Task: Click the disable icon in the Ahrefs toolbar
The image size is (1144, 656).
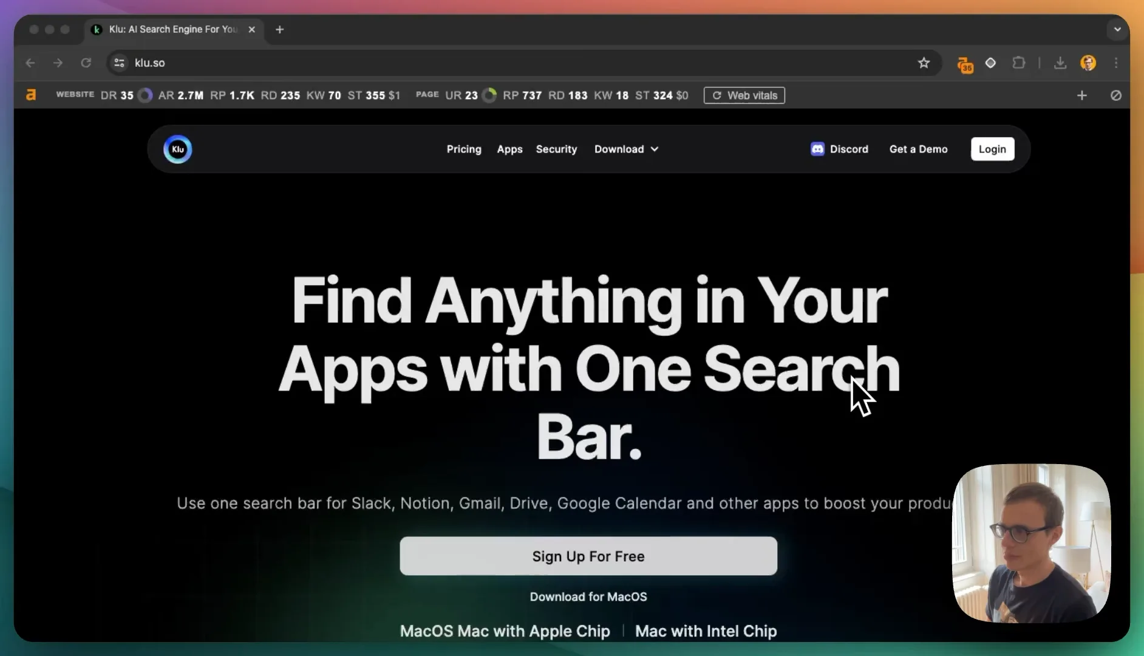Action: click(x=1115, y=95)
